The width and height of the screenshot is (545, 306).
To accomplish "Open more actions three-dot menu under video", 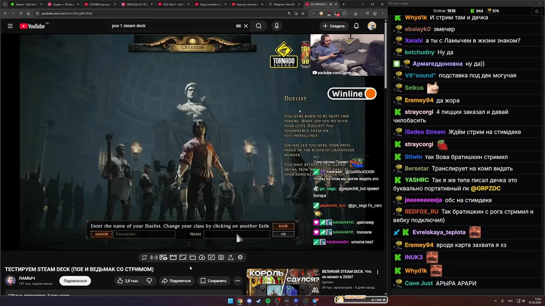I will tap(238, 281).
